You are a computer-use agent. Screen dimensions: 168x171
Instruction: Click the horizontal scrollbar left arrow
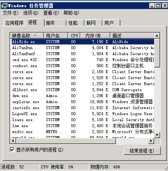(x=13, y=141)
